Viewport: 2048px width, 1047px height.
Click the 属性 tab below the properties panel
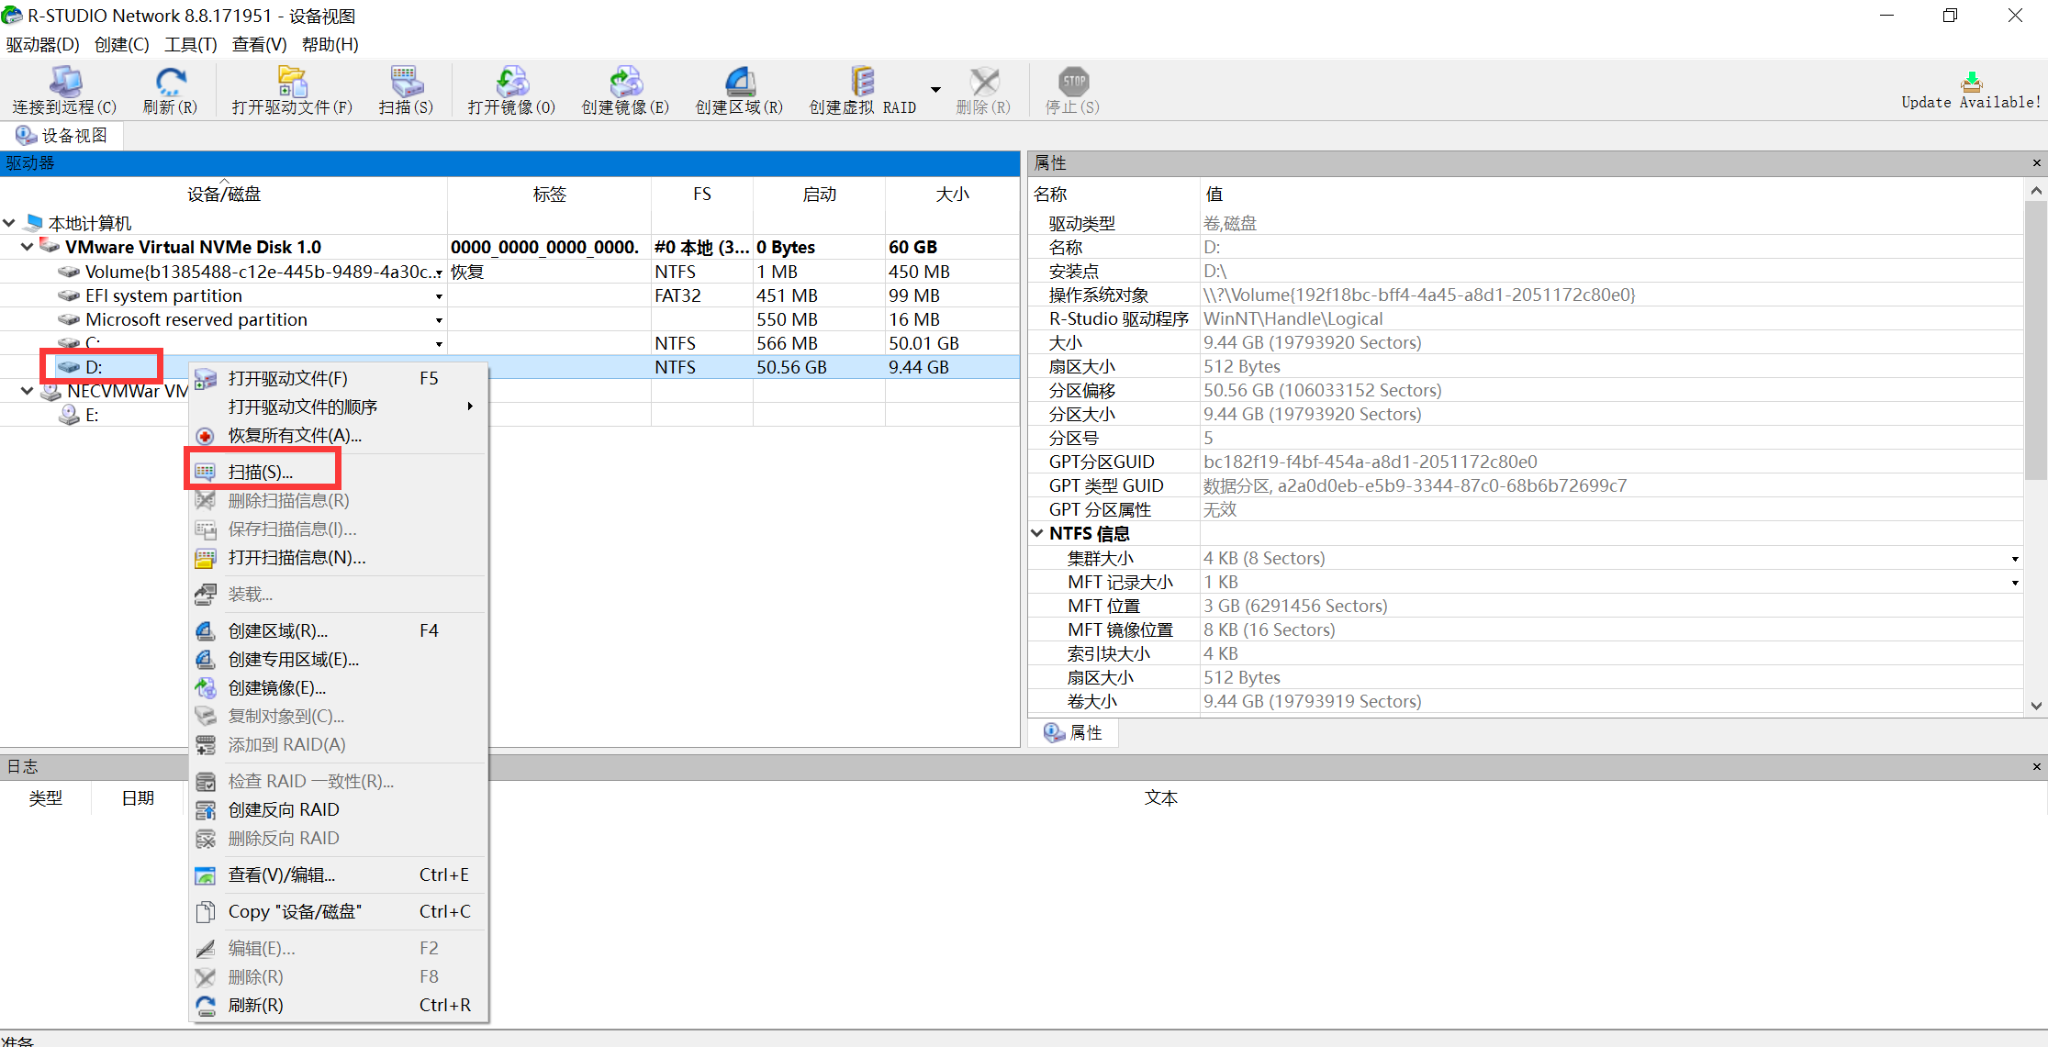(1073, 732)
